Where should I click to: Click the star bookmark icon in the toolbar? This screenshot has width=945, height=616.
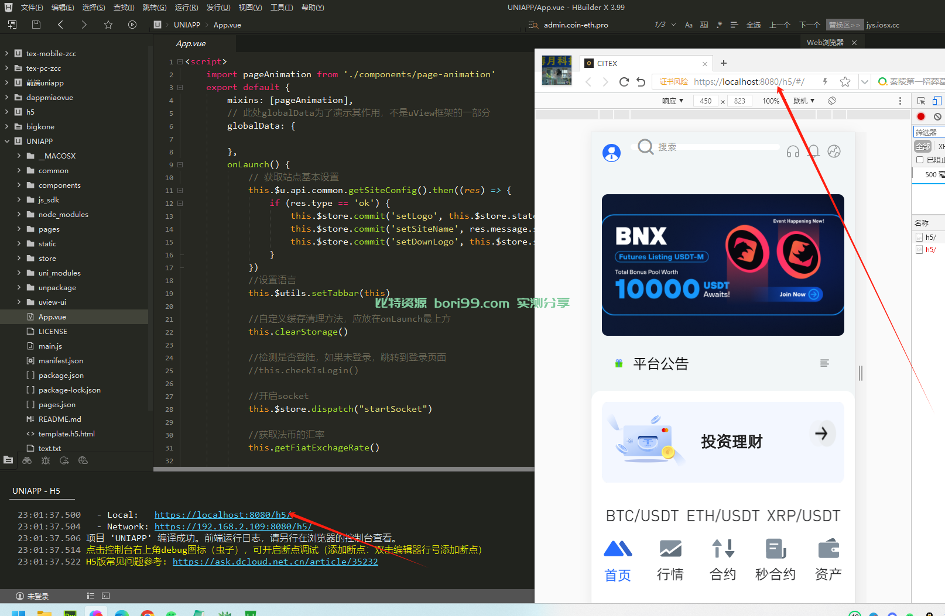tap(108, 25)
